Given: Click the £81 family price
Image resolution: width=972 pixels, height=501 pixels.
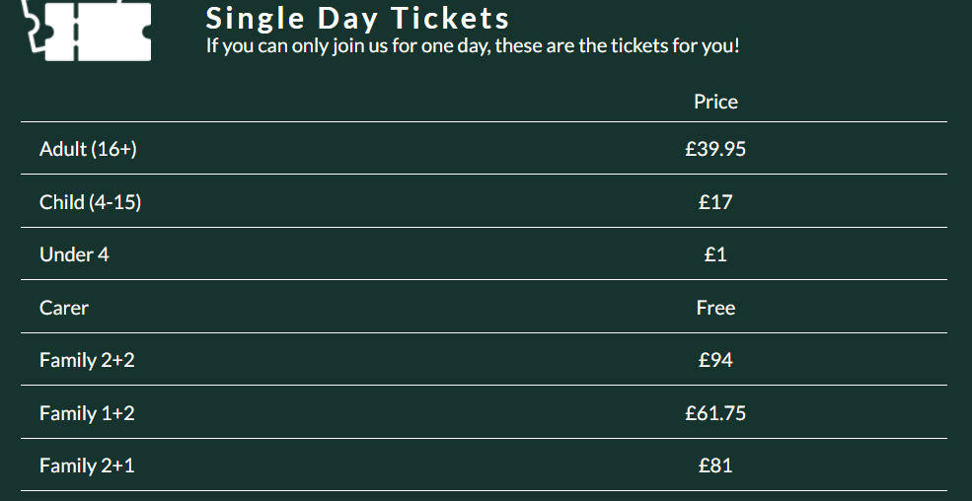Looking at the screenshot, I should [715, 465].
